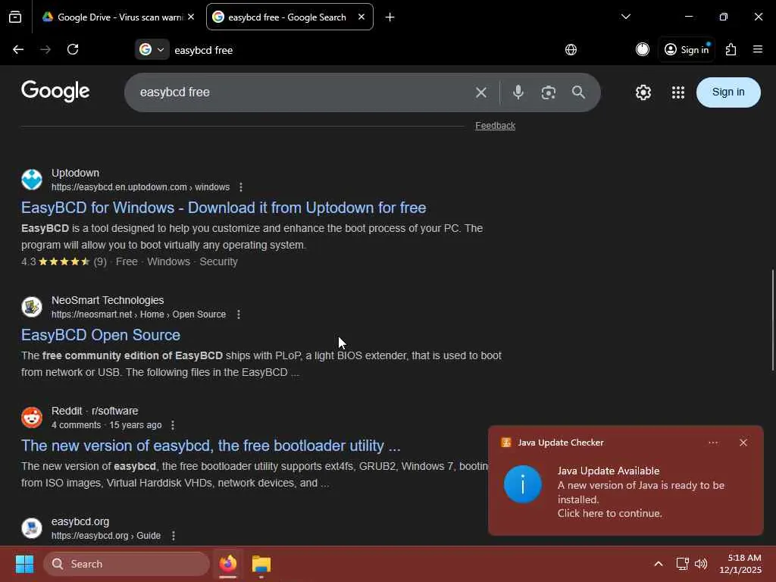Open Reddit new version of easybcd result
Image resolution: width=776 pixels, height=582 pixels.
(211, 446)
